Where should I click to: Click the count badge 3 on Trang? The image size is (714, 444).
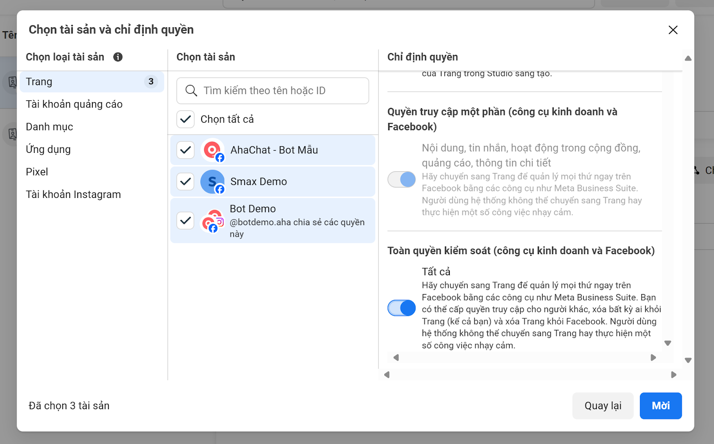[x=151, y=82]
